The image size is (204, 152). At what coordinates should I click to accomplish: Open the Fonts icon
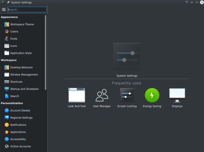coord(7,39)
